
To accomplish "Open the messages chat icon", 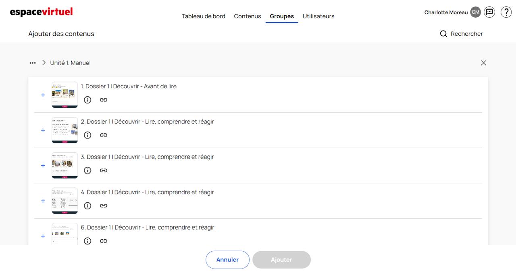I will point(489,12).
